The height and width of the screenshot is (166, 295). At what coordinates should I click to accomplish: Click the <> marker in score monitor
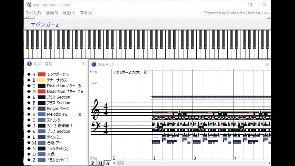pyautogui.click(x=94, y=83)
